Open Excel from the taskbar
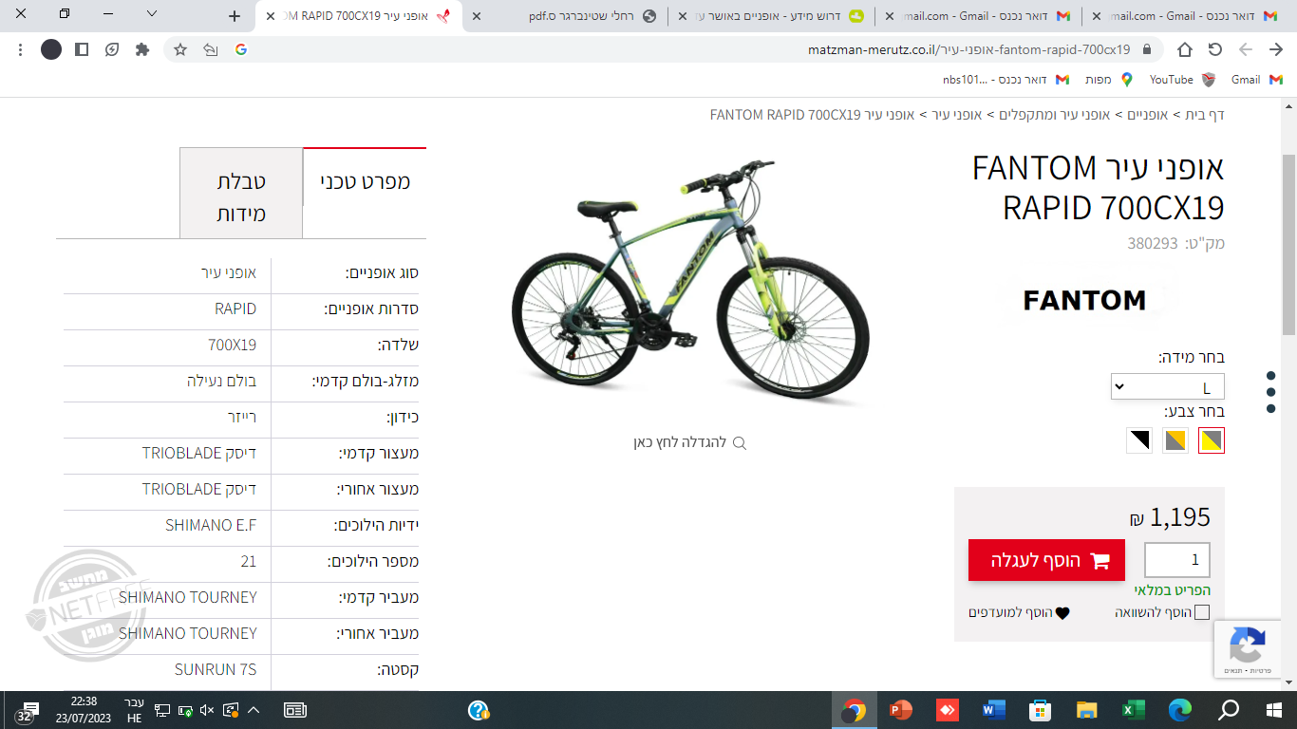The width and height of the screenshot is (1297, 729). (1134, 710)
